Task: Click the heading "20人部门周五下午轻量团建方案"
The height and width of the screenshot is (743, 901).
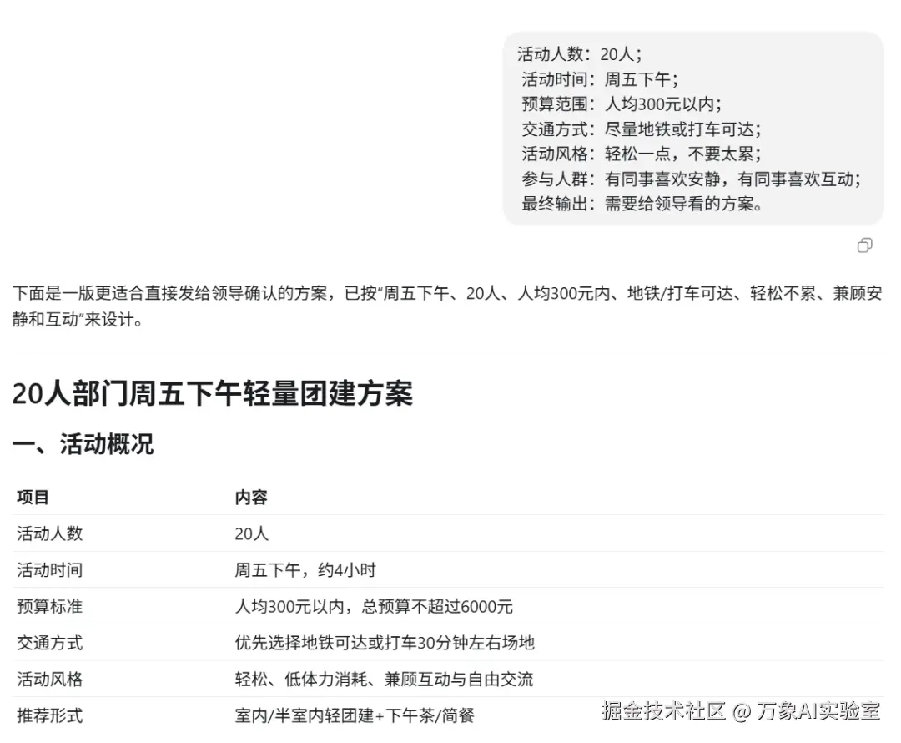Action: (213, 394)
